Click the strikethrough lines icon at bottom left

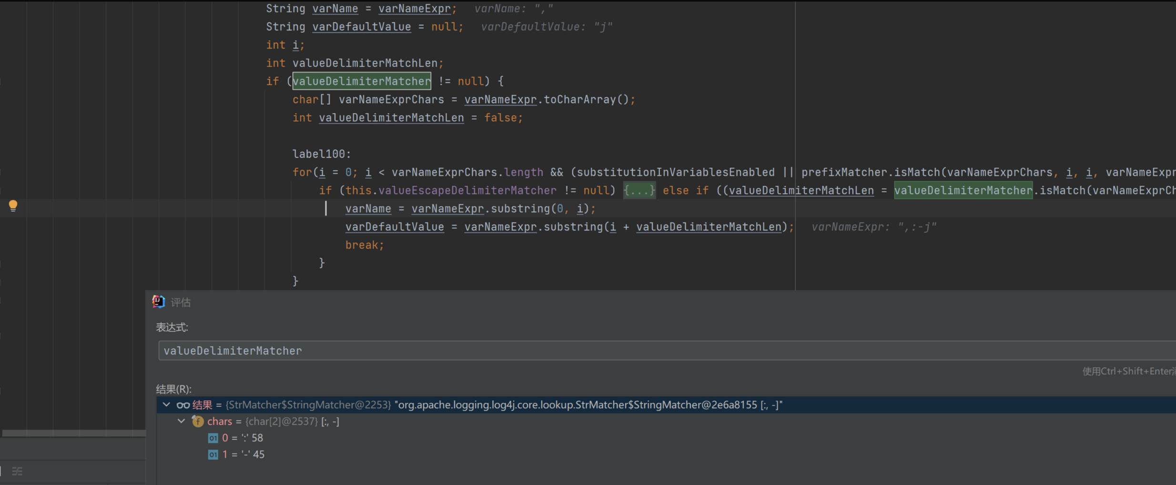17,471
